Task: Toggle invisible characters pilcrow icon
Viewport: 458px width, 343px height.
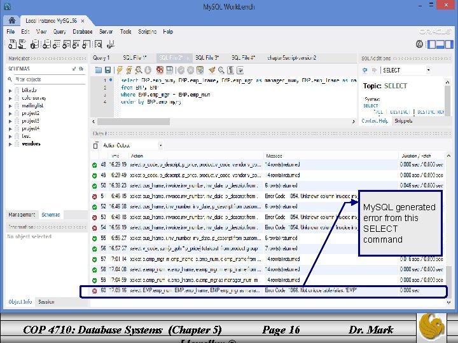Action: [x=230, y=70]
